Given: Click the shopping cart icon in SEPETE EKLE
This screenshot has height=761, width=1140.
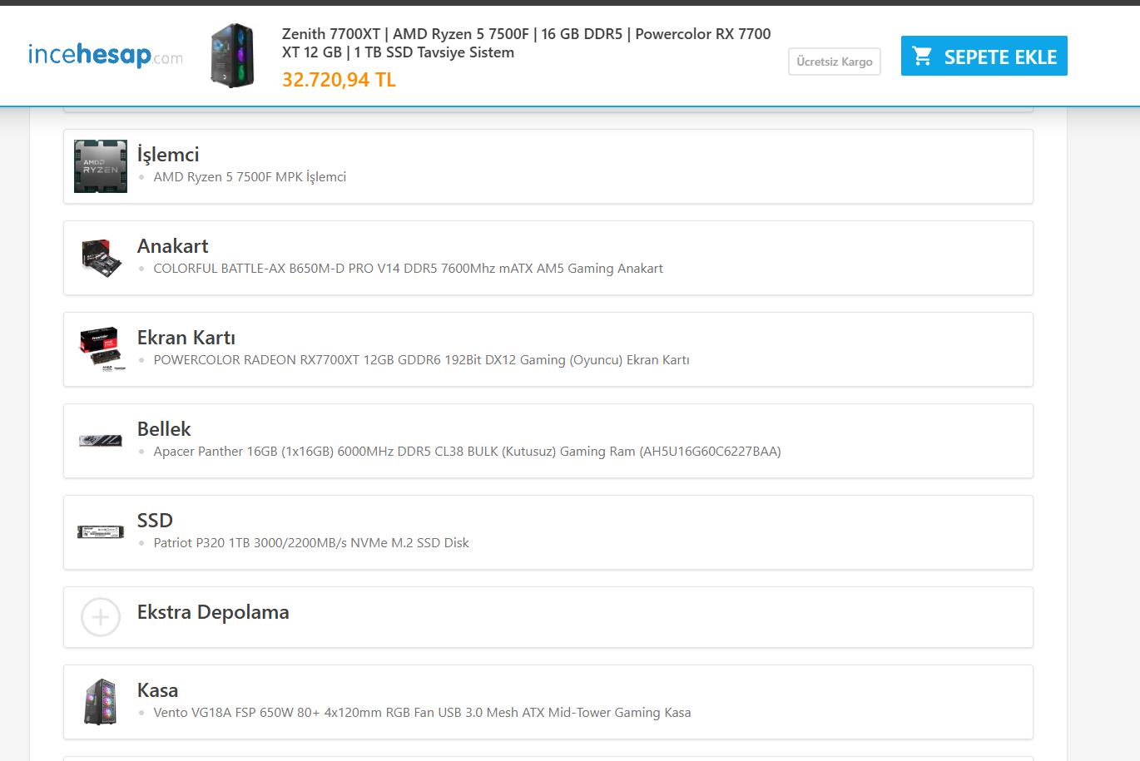Looking at the screenshot, I should 922,57.
